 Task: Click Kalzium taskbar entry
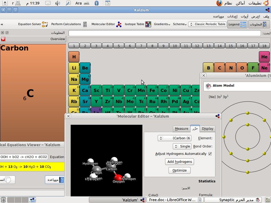click(117, 200)
